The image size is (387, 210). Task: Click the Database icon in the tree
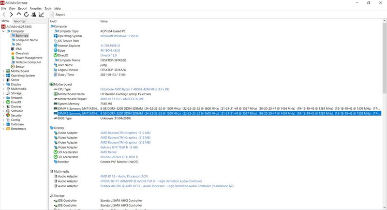pyautogui.click(x=8, y=124)
